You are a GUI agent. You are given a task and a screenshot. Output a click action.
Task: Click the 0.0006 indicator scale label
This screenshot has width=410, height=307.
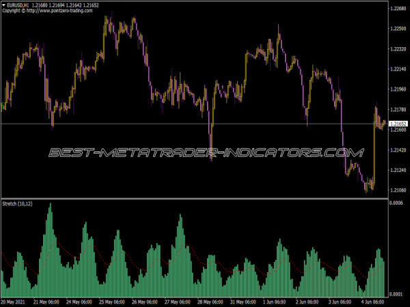pos(396,203)
